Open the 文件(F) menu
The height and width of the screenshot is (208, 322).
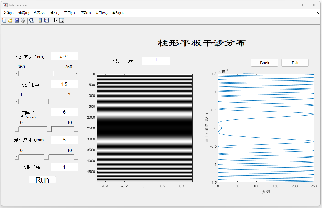[x=8, y=13]
